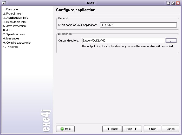Open step 3. Application info

[x=16, y=18]
